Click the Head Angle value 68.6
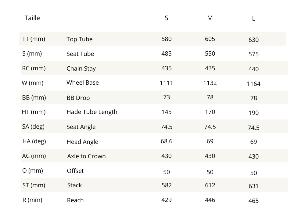The width and height of the screenshot is (305, 216). point(166,141)
